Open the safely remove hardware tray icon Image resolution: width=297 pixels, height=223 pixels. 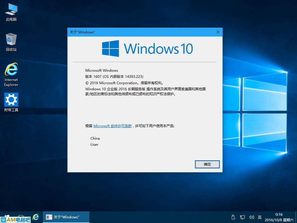(233, 217)
